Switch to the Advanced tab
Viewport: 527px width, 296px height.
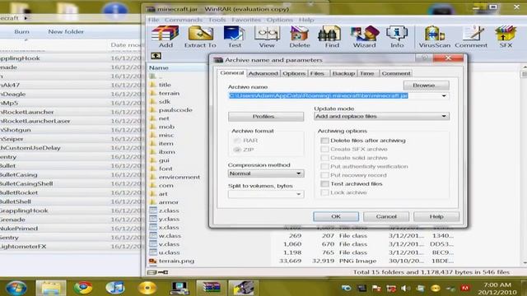pos(263,73)
